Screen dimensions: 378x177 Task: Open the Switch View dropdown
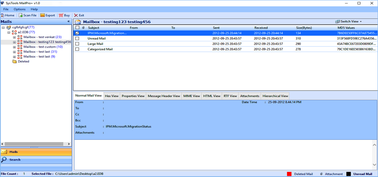tap(348, 21)
